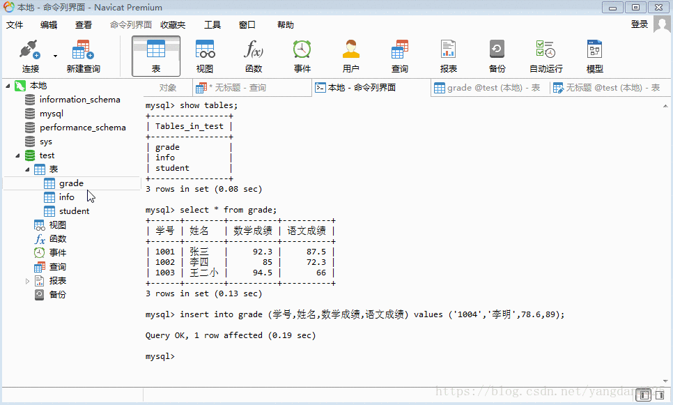Show 事件 (Events) using its toolbar icon
This screenshot has height=405, width=673.
[302, 54]
